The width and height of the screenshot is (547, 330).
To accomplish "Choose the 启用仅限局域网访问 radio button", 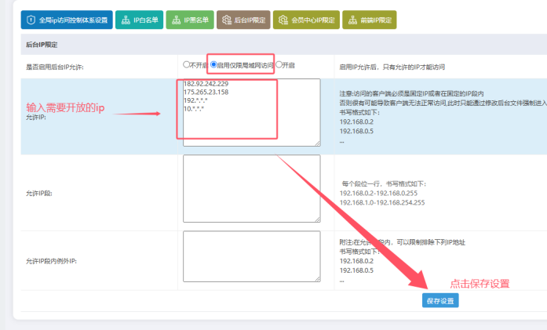I will tap(213, 65).
